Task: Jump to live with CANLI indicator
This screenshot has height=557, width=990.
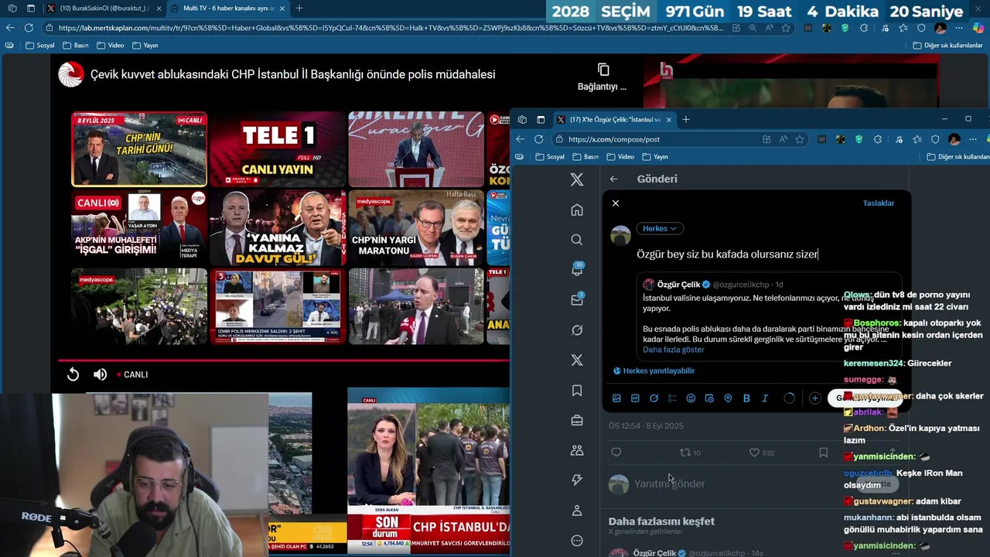Action: pos(132,374)
